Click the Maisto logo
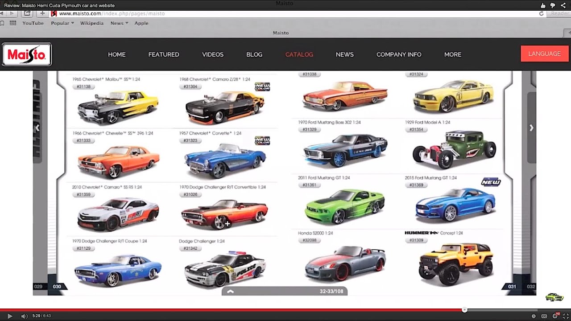This screenshot has width=571, height=321. click(27, 54)
